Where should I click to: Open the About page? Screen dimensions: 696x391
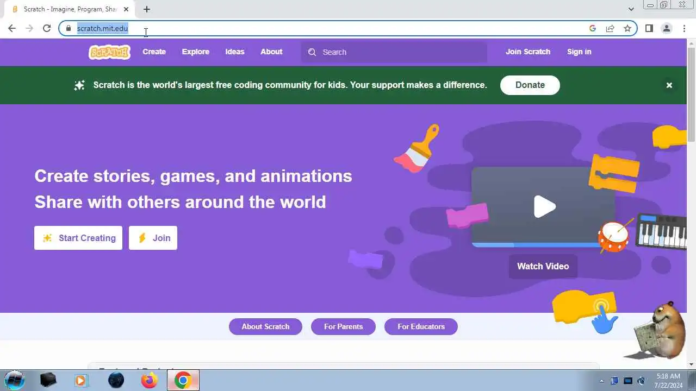click(271, 52)
